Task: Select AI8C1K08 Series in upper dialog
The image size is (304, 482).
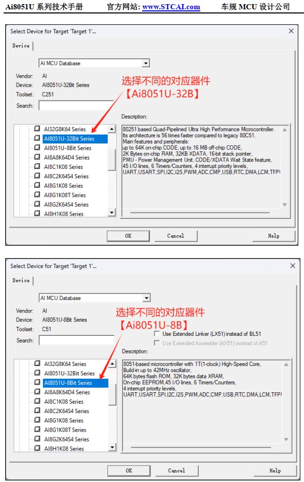Action: coord(63,167)
